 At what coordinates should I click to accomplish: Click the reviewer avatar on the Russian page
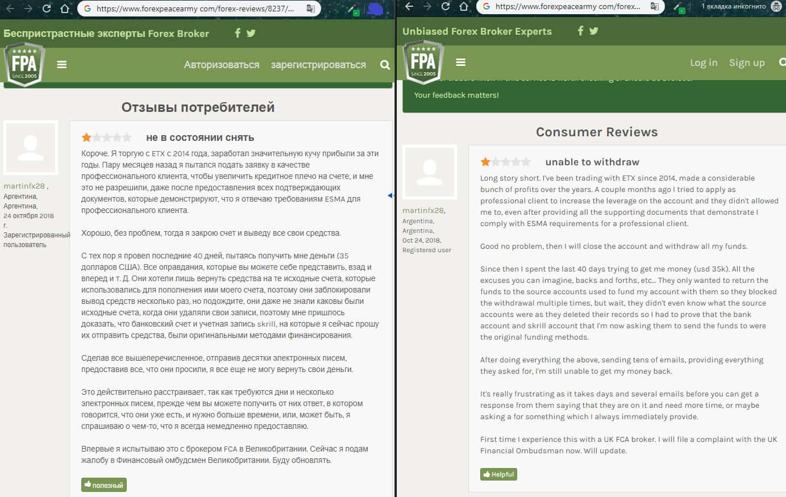click(x=31, y=147)
